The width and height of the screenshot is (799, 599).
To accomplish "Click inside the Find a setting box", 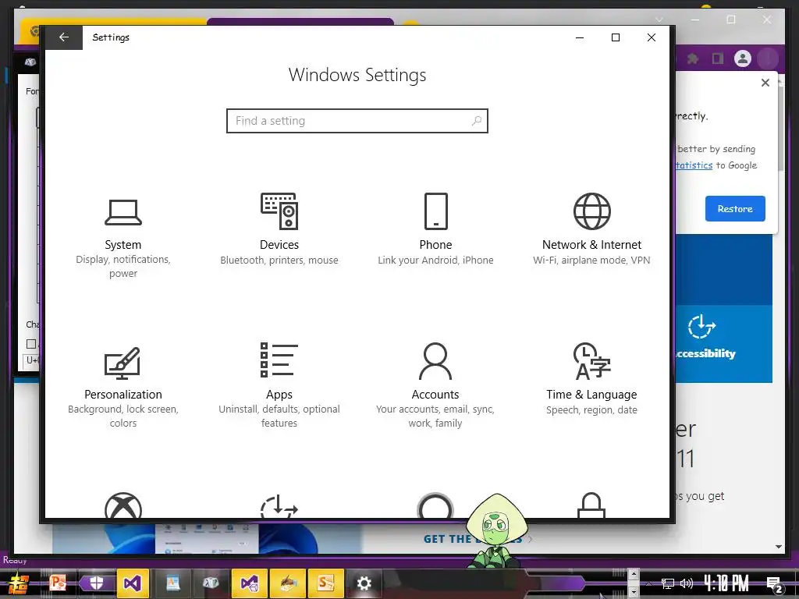I will [357, 121].
